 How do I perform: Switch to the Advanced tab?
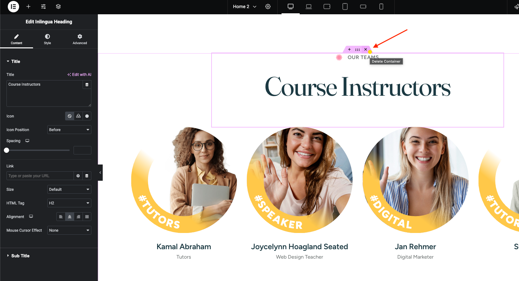pyautogui.click(x=80, y=39)
